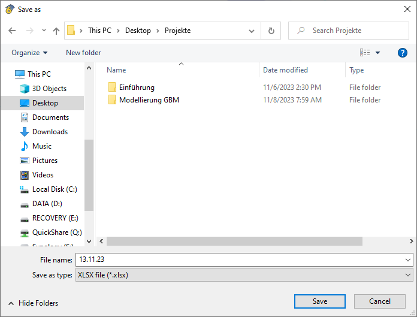Click New folder in the toolbar

point(83,53)
